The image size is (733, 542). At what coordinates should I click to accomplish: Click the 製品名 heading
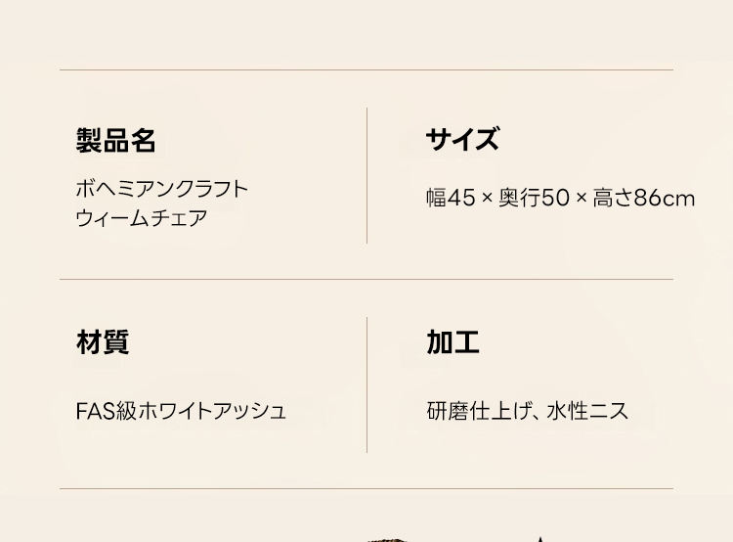[x=115, y=141]
